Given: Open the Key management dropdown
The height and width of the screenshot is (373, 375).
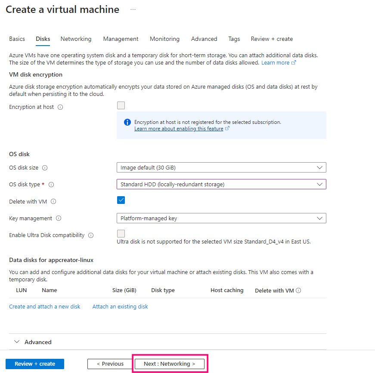Looking at the screenshot, I should [x=221, y=218].
